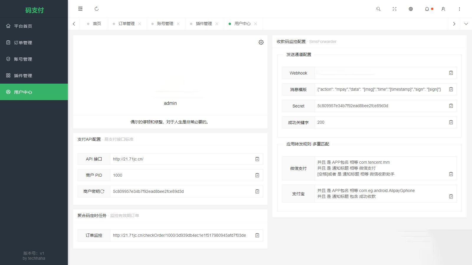Viewport: 472px width, 265px height.
Task: Click the user profile icon
Action: pos(443,9)
